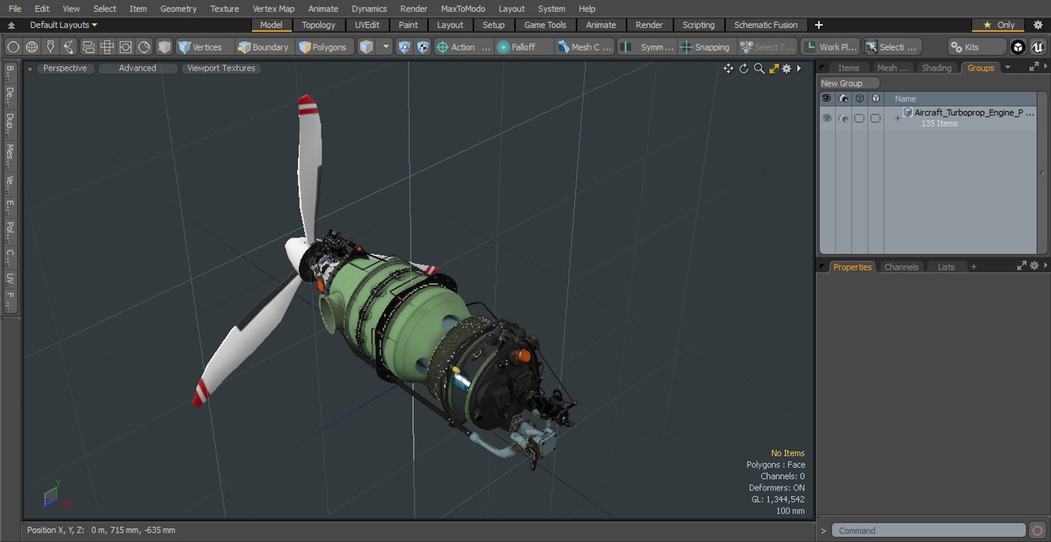Image resolution: width=1051 pixels, height=542 pixels.
Task: Toggle Snapping on
Action: pyautogui.click(x=705, y=47)
